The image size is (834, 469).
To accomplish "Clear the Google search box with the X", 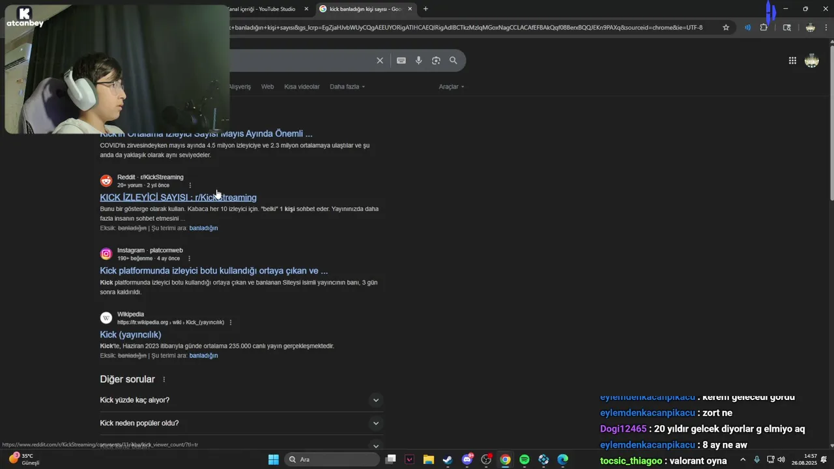I will 380,61.
